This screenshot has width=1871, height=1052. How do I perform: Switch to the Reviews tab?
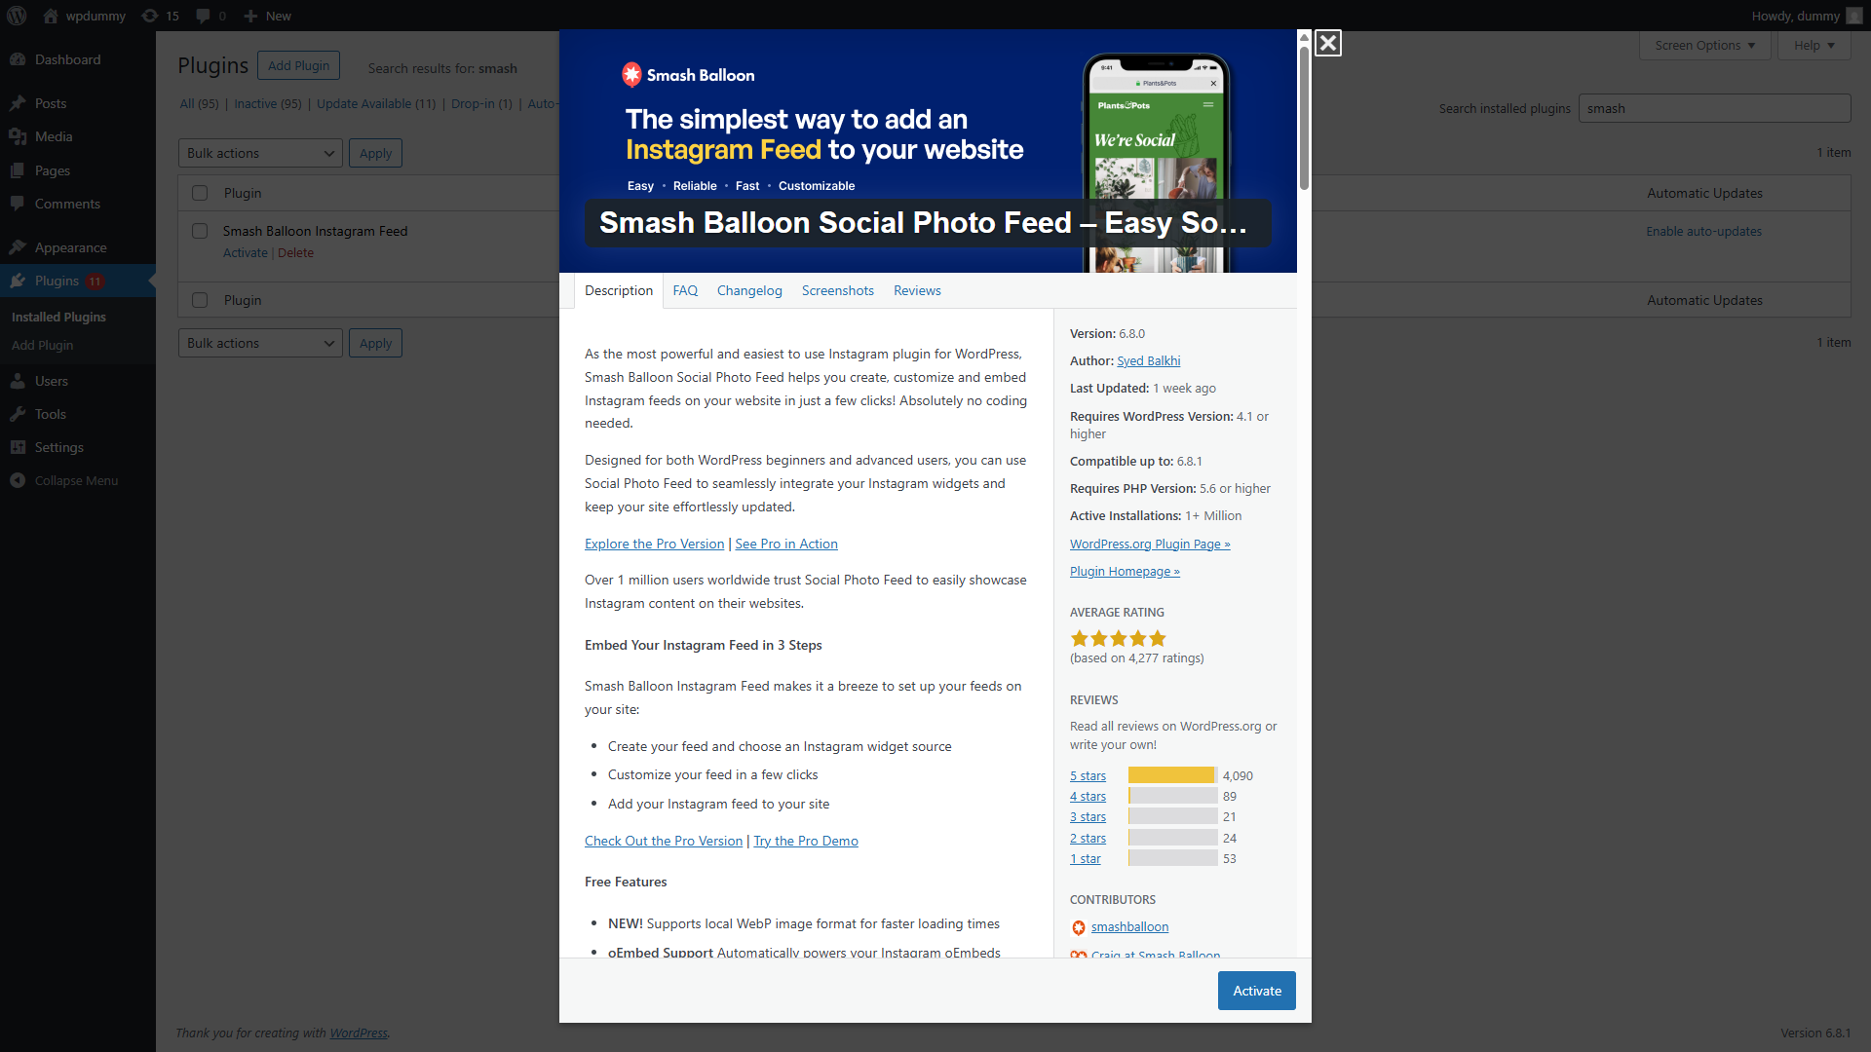[917, 290]
